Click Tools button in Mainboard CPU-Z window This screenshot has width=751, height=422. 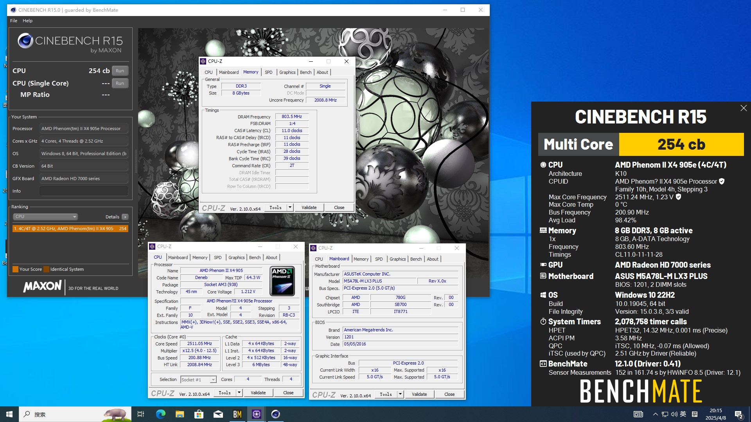386,394
